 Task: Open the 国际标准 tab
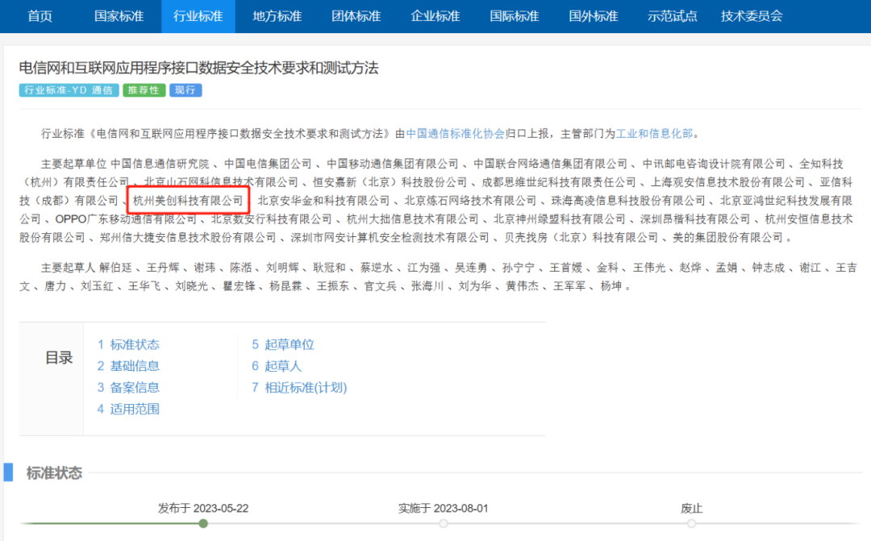tap(515, 16)
